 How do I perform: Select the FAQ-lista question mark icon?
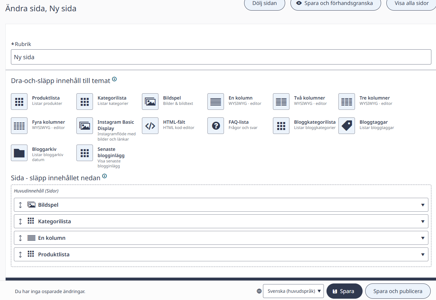216,126
